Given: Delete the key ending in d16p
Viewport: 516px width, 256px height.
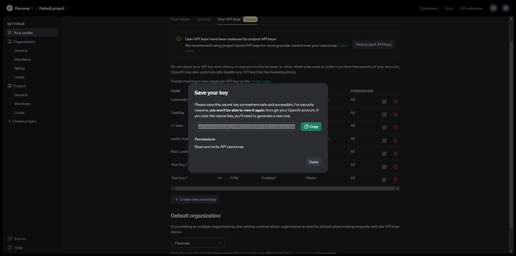Looking at the screenshot, I should point(396,180).
